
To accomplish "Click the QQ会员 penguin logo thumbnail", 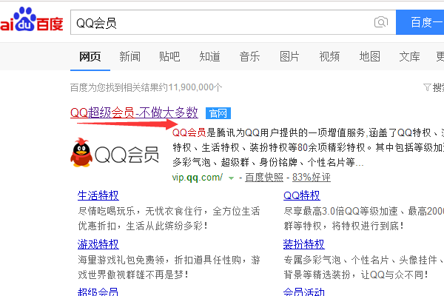I will [115, 153].
